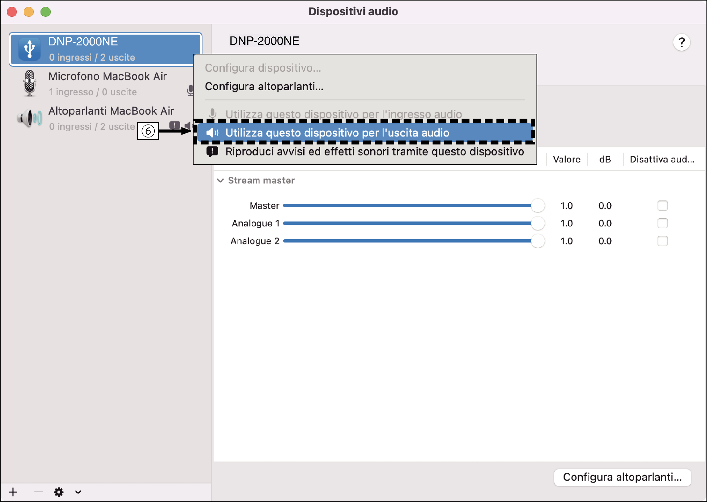The width and height of the screenshot is (707, 502).
Task: Click the Master volume slider knob
Action: point(538,205)
